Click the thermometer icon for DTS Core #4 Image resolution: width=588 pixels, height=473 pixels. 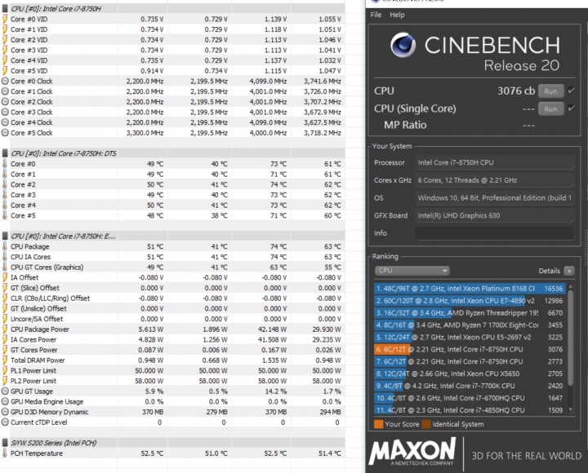pos(5,205)
